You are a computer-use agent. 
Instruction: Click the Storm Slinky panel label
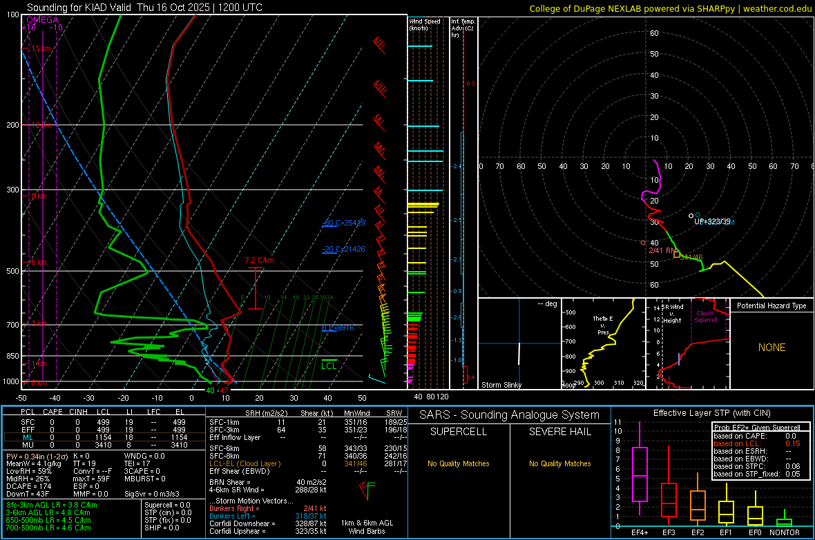coord(501,385)
